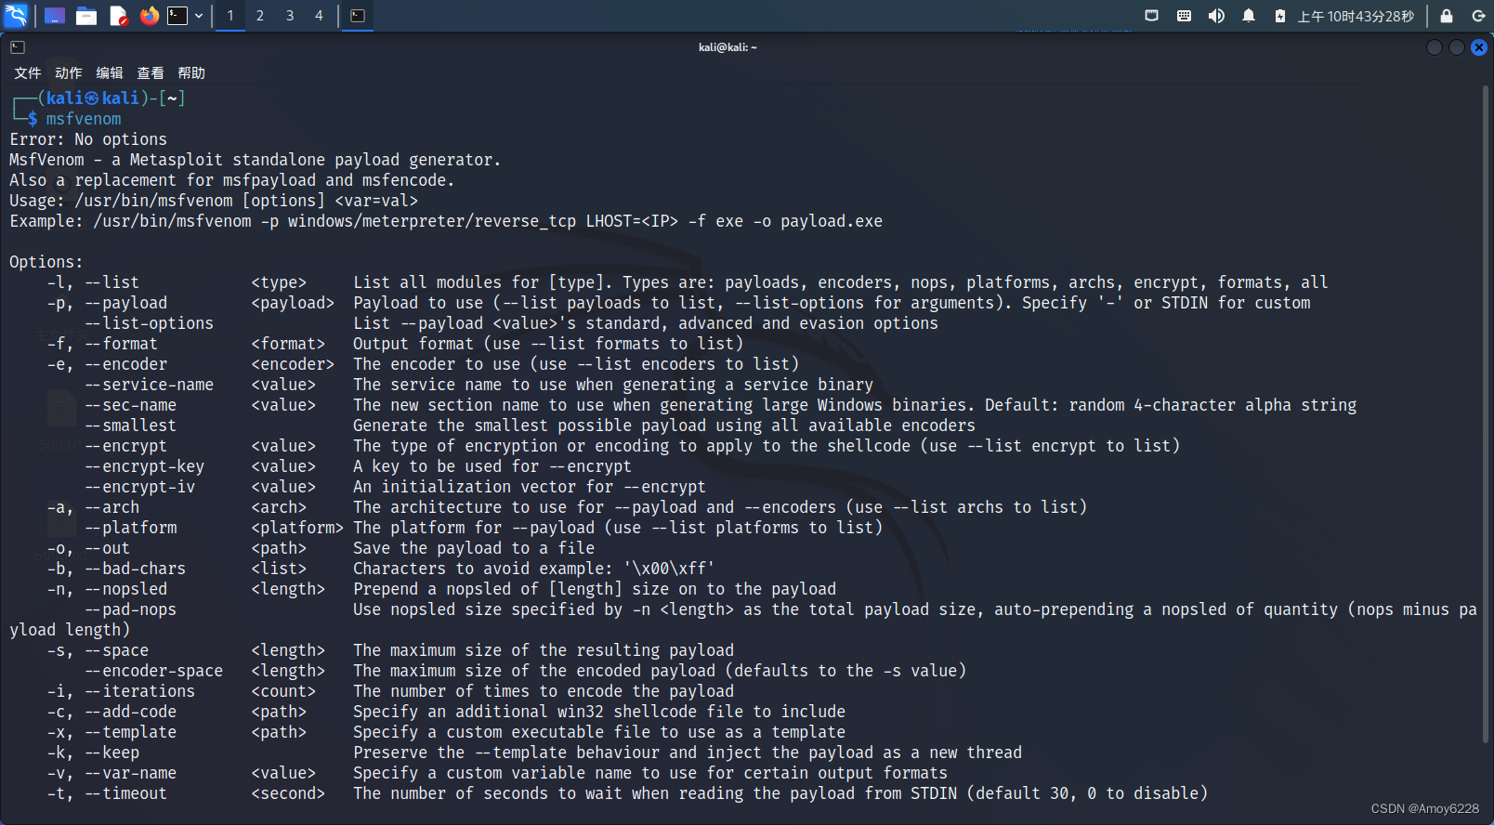Open notifications bell icon

coord(1249,16)
